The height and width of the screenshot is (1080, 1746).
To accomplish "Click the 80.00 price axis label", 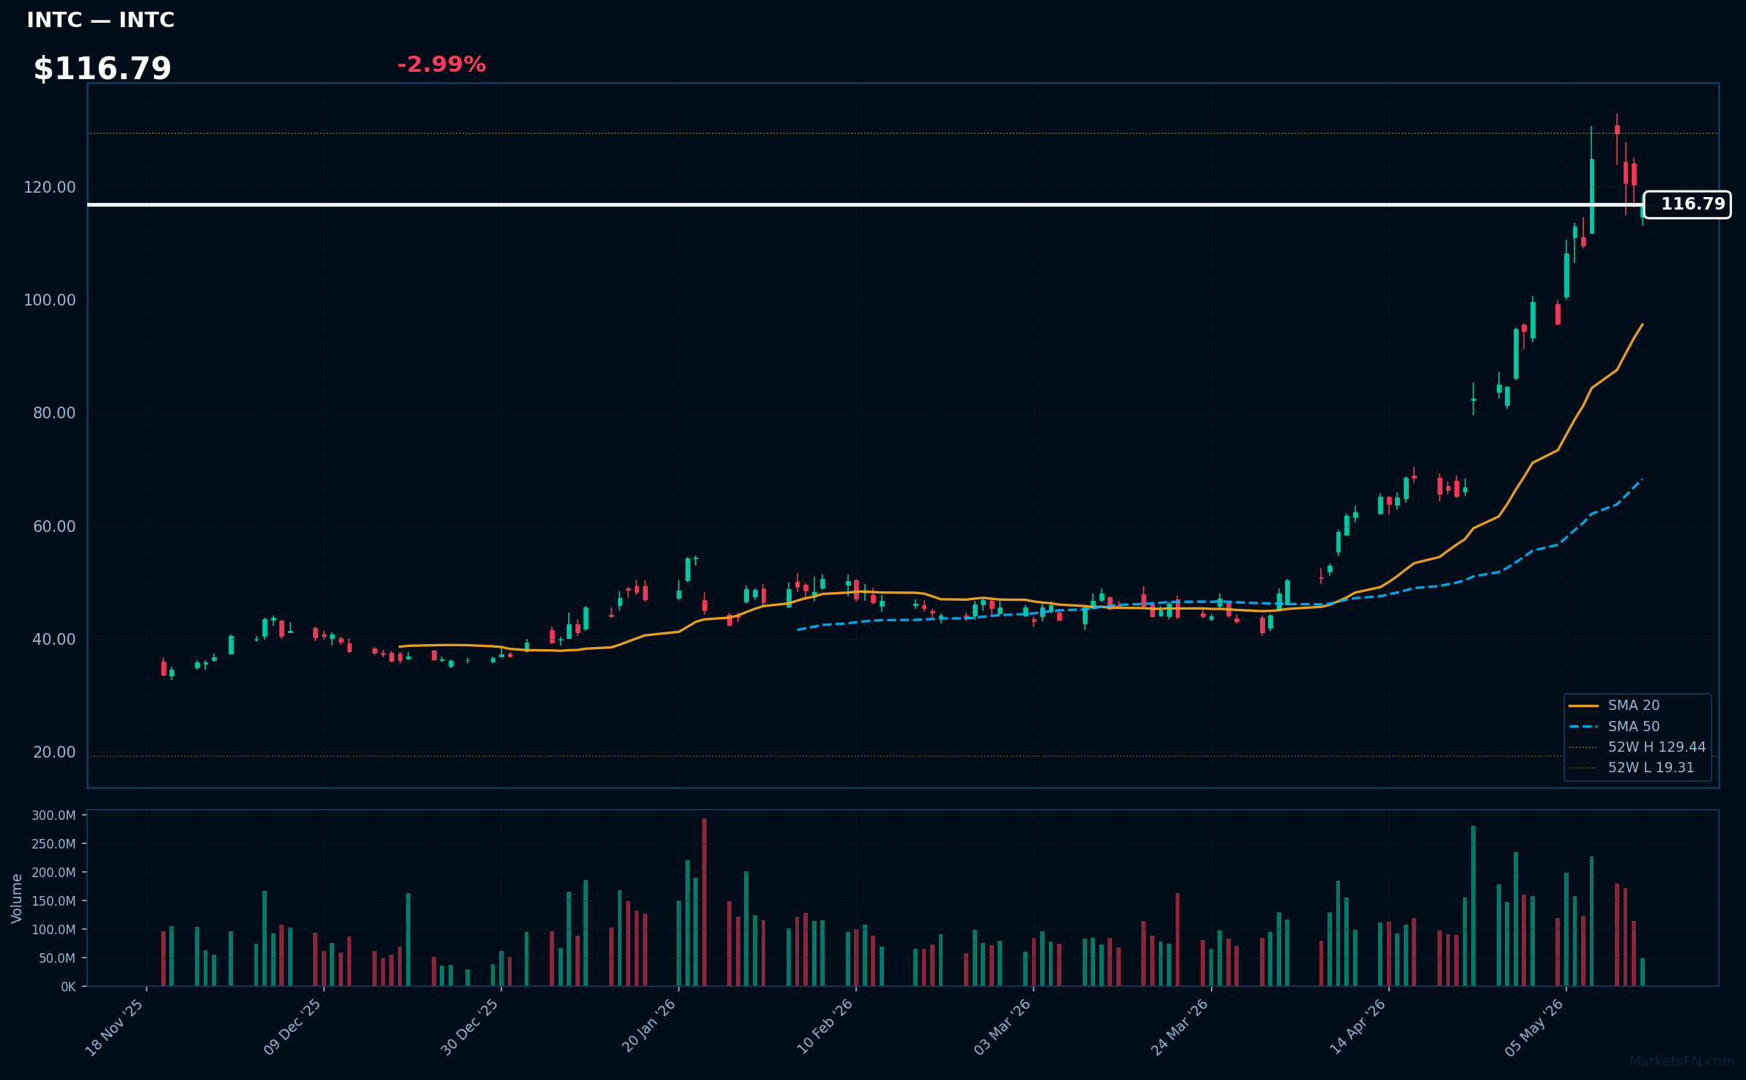I will click(54, 413).
